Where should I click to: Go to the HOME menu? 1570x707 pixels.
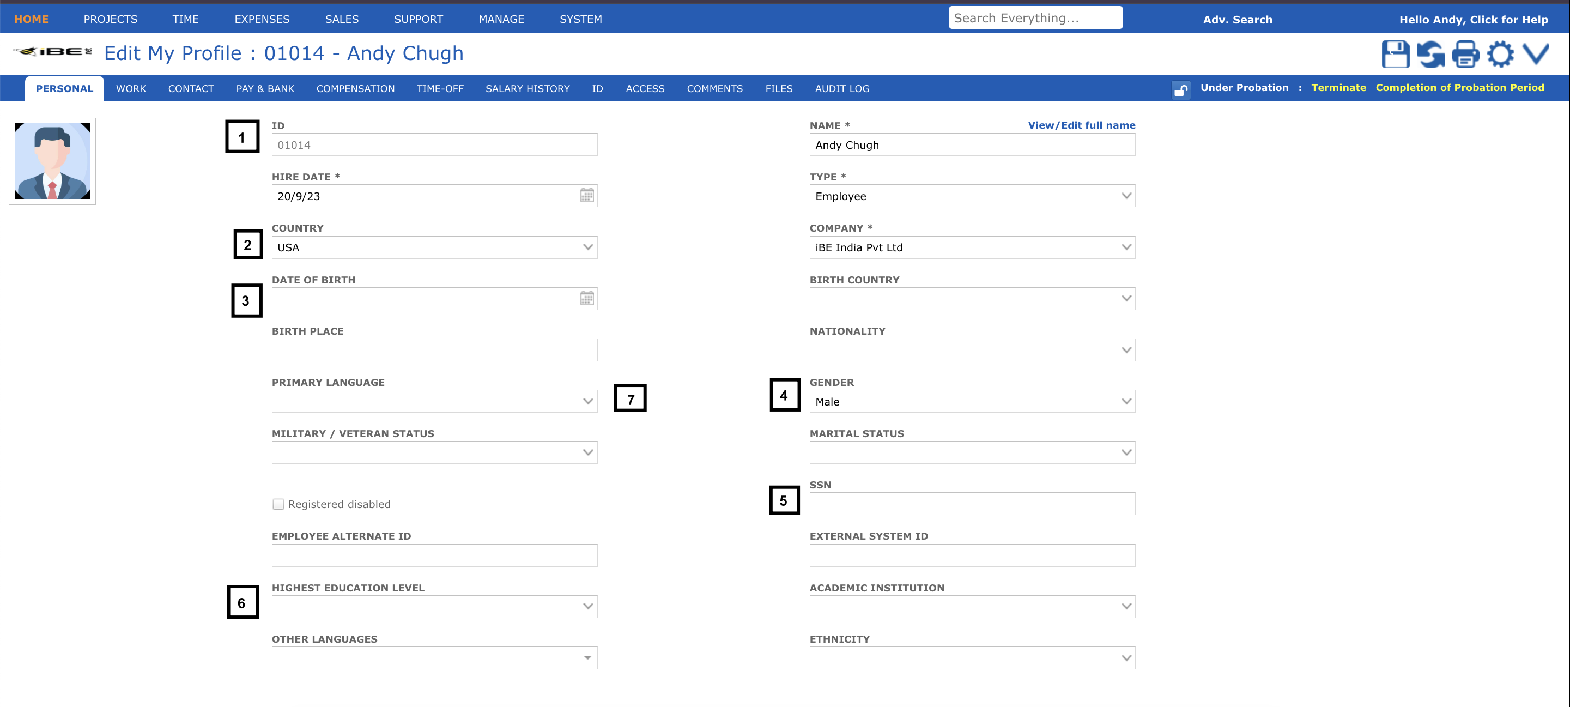pos(31,19)
